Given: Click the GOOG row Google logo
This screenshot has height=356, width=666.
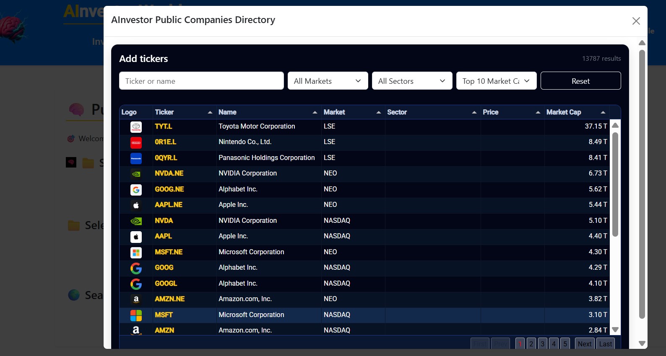Looking at the screenshot, I should point(136,268).
